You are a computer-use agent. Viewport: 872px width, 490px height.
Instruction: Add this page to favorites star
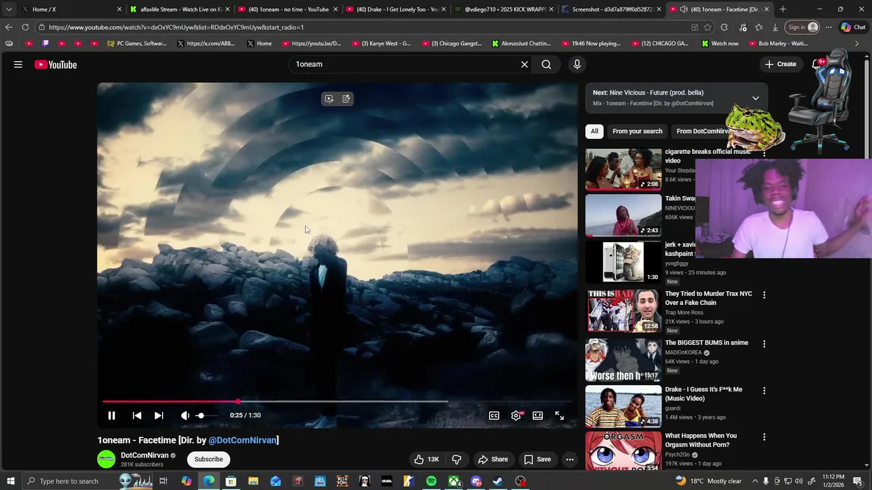click(x=708, y=27)
